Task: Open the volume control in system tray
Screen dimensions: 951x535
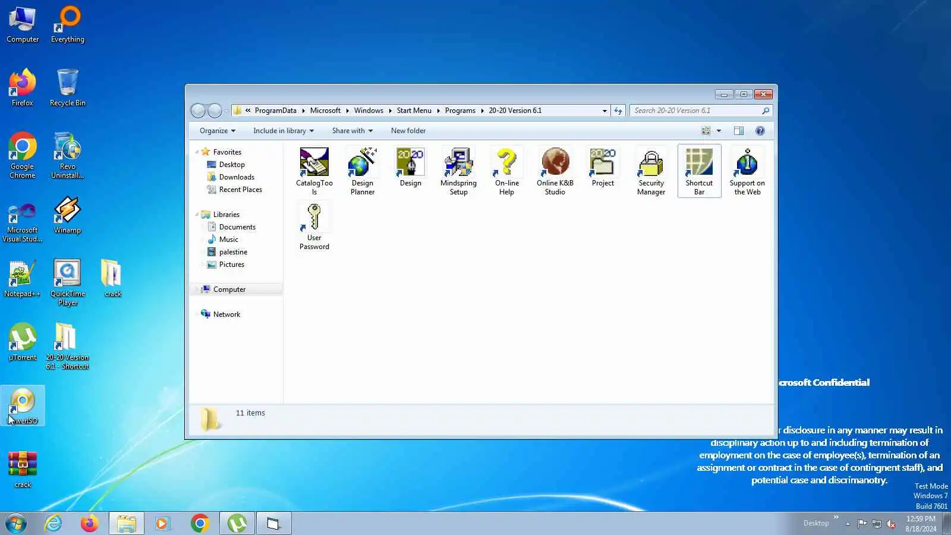Action: [x=890, y=524]
